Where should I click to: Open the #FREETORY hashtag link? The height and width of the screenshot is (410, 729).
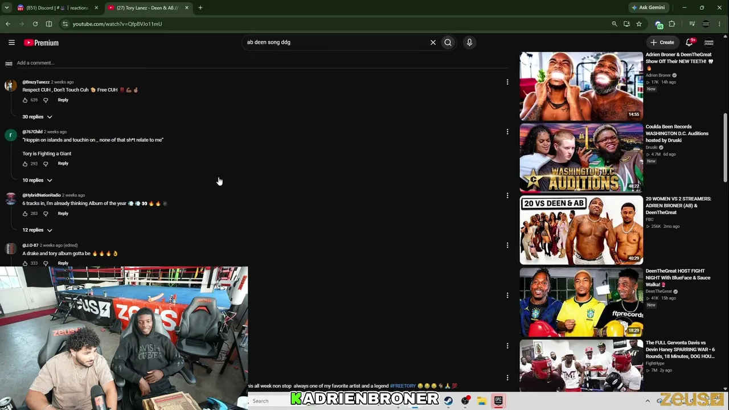click(x=403, y=386)
